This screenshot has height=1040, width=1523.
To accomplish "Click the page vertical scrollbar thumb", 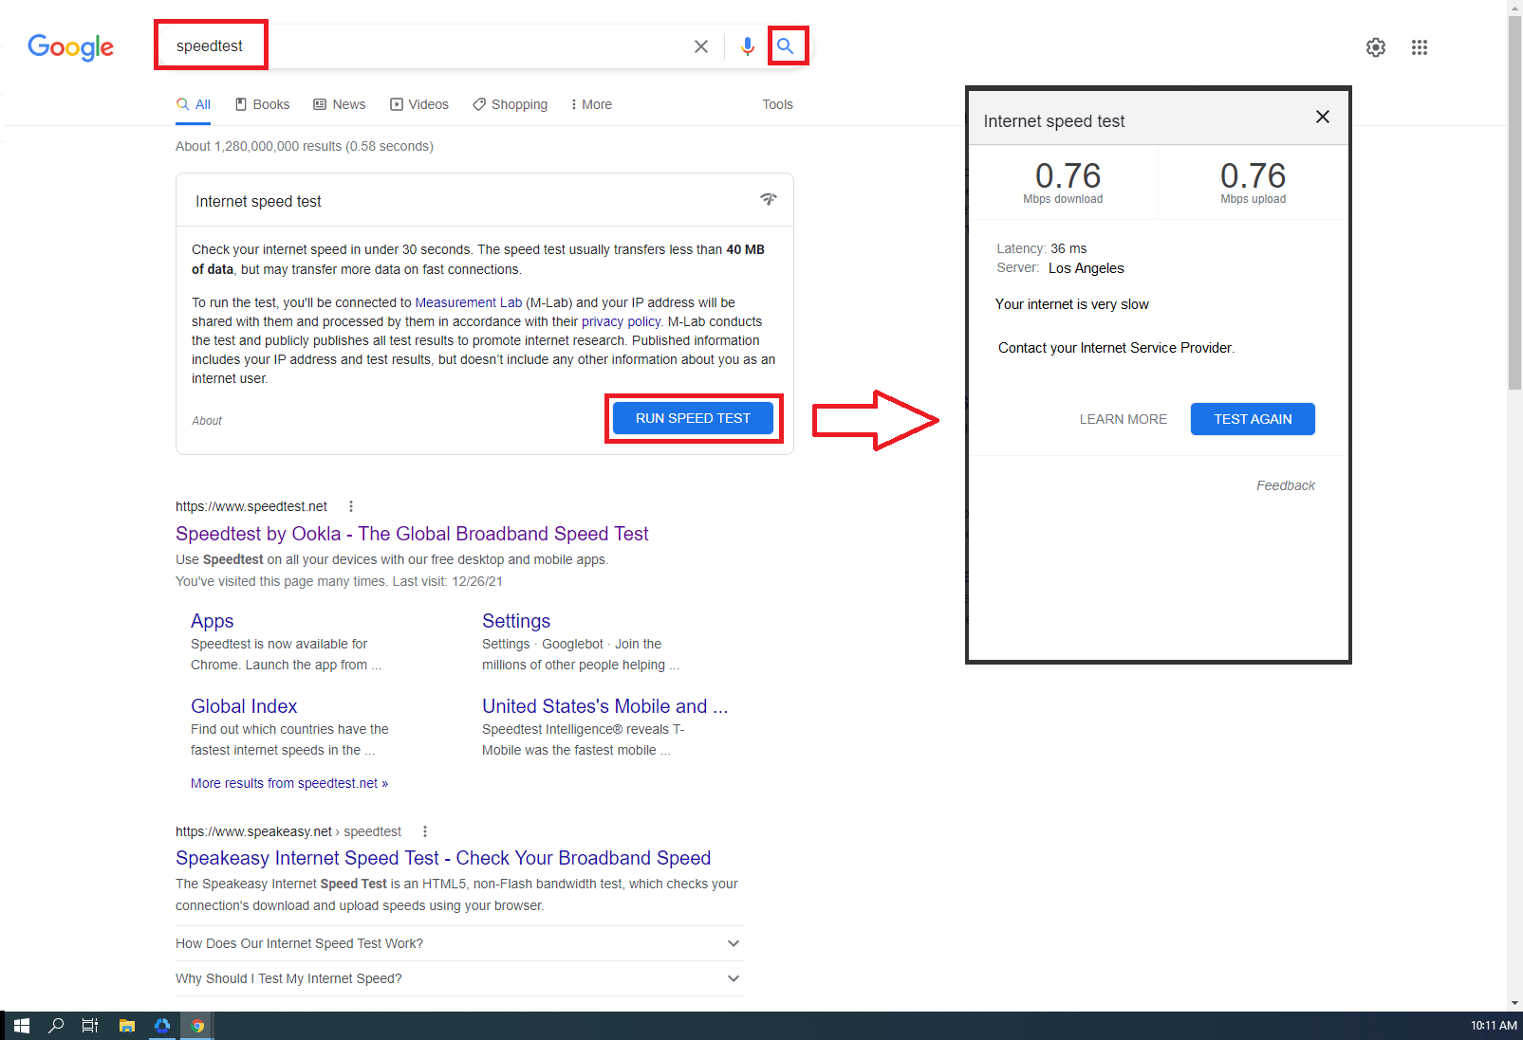I will tap(1514, 203).
